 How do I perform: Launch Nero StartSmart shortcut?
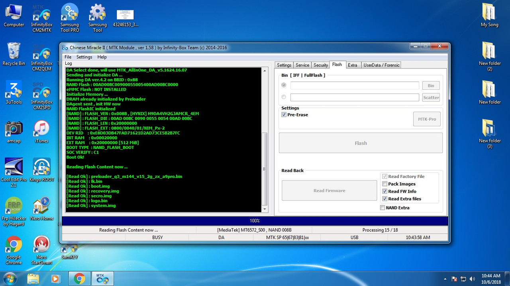(x=41, y=251)
